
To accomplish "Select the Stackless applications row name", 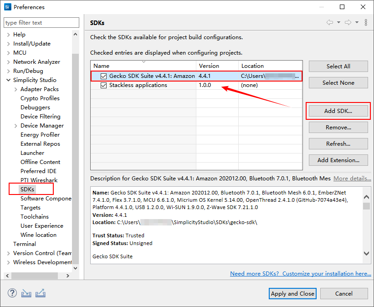I will [138, 85].
